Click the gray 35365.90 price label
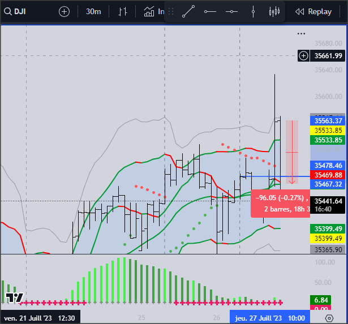The width and height of the screenshot is (348, 324). (328, 250)
